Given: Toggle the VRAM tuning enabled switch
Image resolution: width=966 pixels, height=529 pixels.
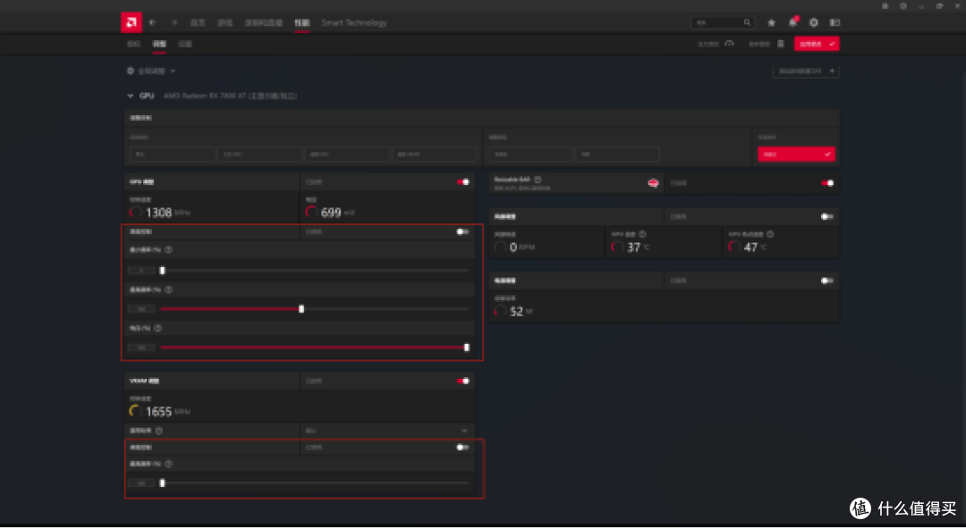Looking at the screenshot, I should pos(463,381).
